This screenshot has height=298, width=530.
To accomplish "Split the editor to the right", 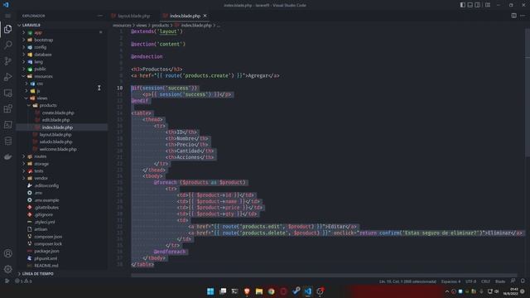I will [x=513, y=16].
